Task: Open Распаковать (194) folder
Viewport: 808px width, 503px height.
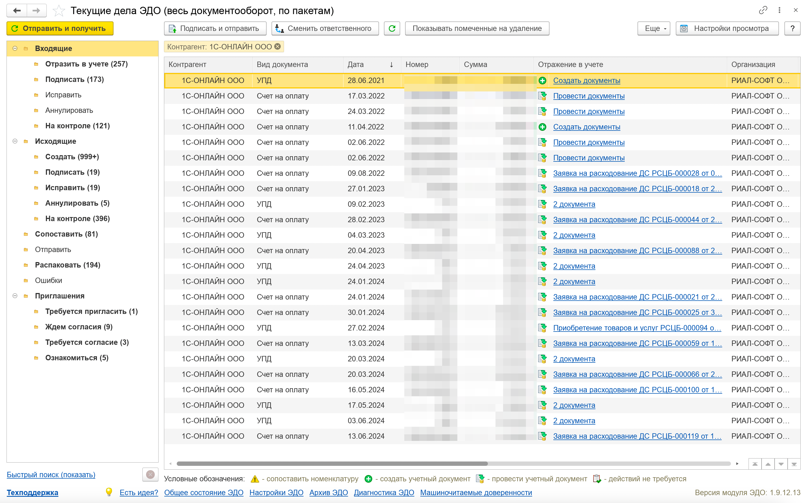Action: [68, 265]
